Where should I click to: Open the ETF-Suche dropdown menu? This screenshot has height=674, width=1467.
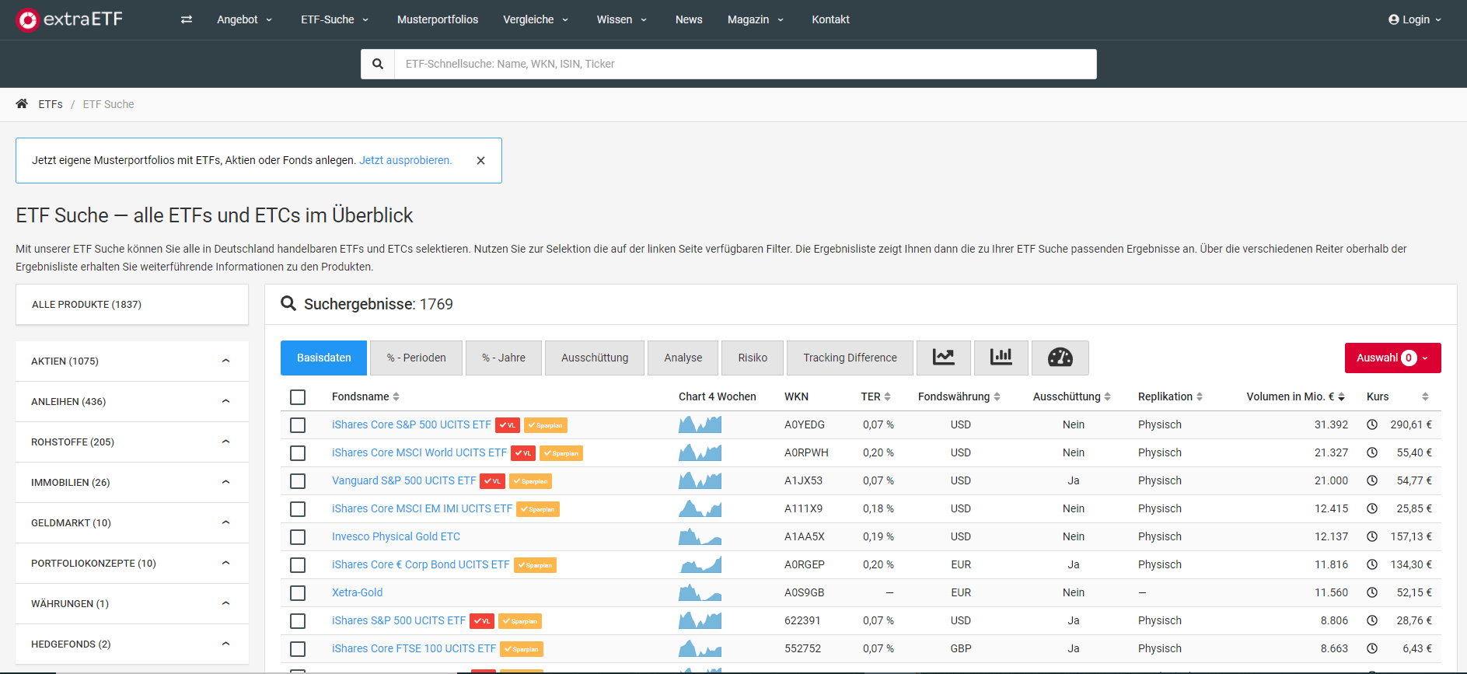coord(334,19)
